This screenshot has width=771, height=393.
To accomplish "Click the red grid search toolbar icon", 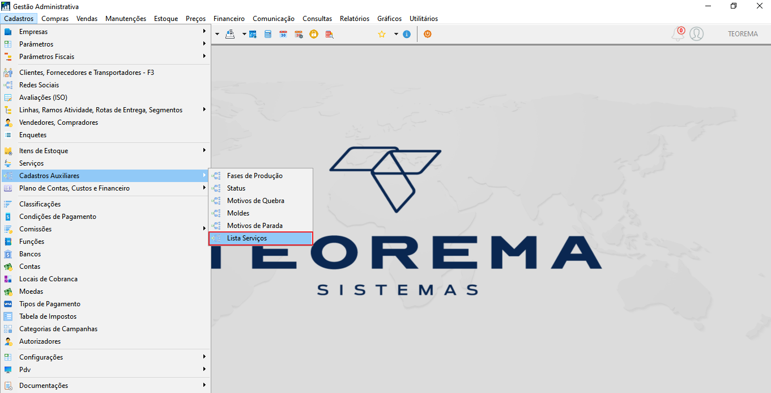I will [x=329, y=34].
